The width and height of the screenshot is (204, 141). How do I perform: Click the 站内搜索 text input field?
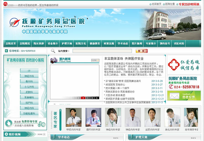pos(102,51)
